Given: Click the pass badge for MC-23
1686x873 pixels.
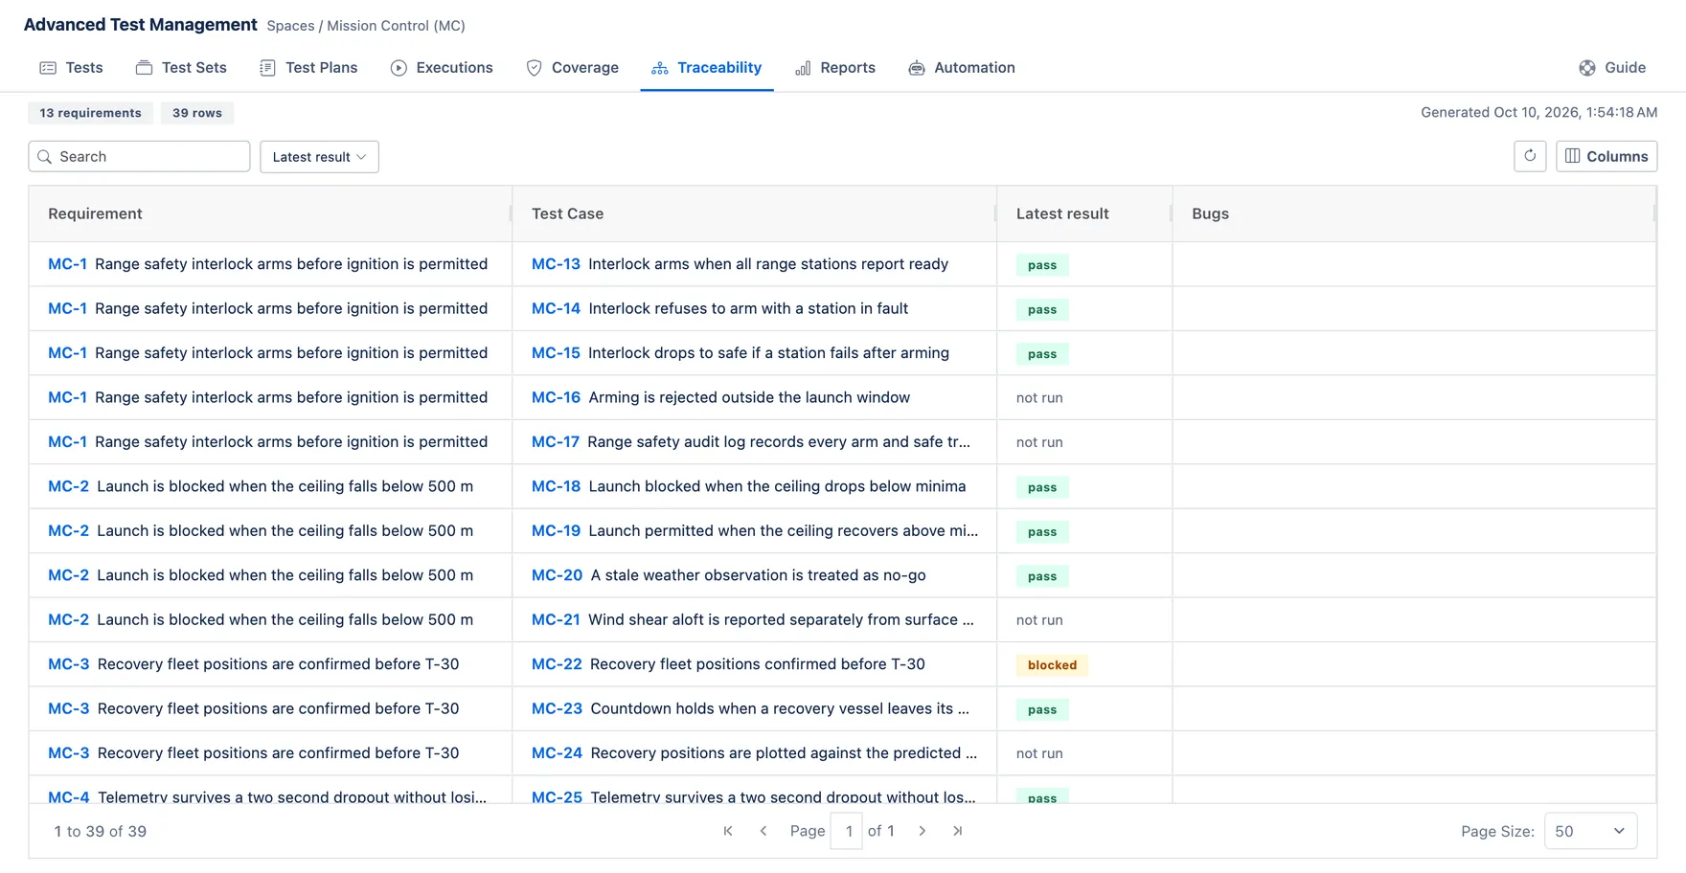Looking at the screenshot, I should tap(1042, 710).
